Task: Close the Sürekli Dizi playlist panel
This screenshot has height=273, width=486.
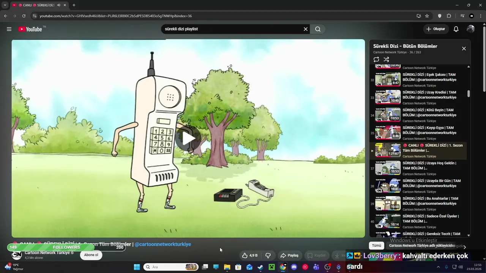Action: (x=464, y=49)
